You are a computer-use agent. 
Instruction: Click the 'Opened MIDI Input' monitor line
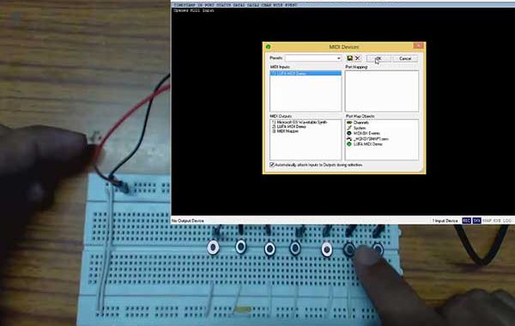click(194, 10)
